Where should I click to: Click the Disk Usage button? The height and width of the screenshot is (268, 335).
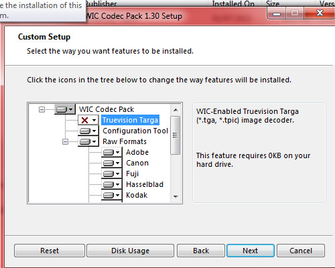pyautogui.click(x=130, y=251)
